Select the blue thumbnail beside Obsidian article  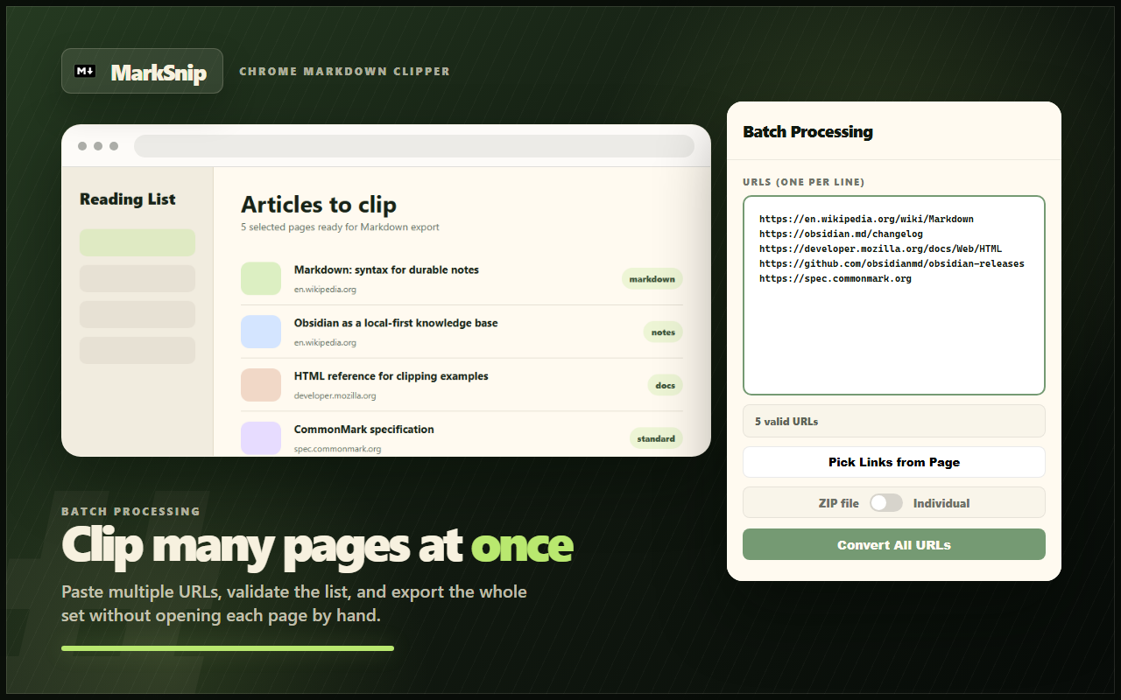coord(261,332)
